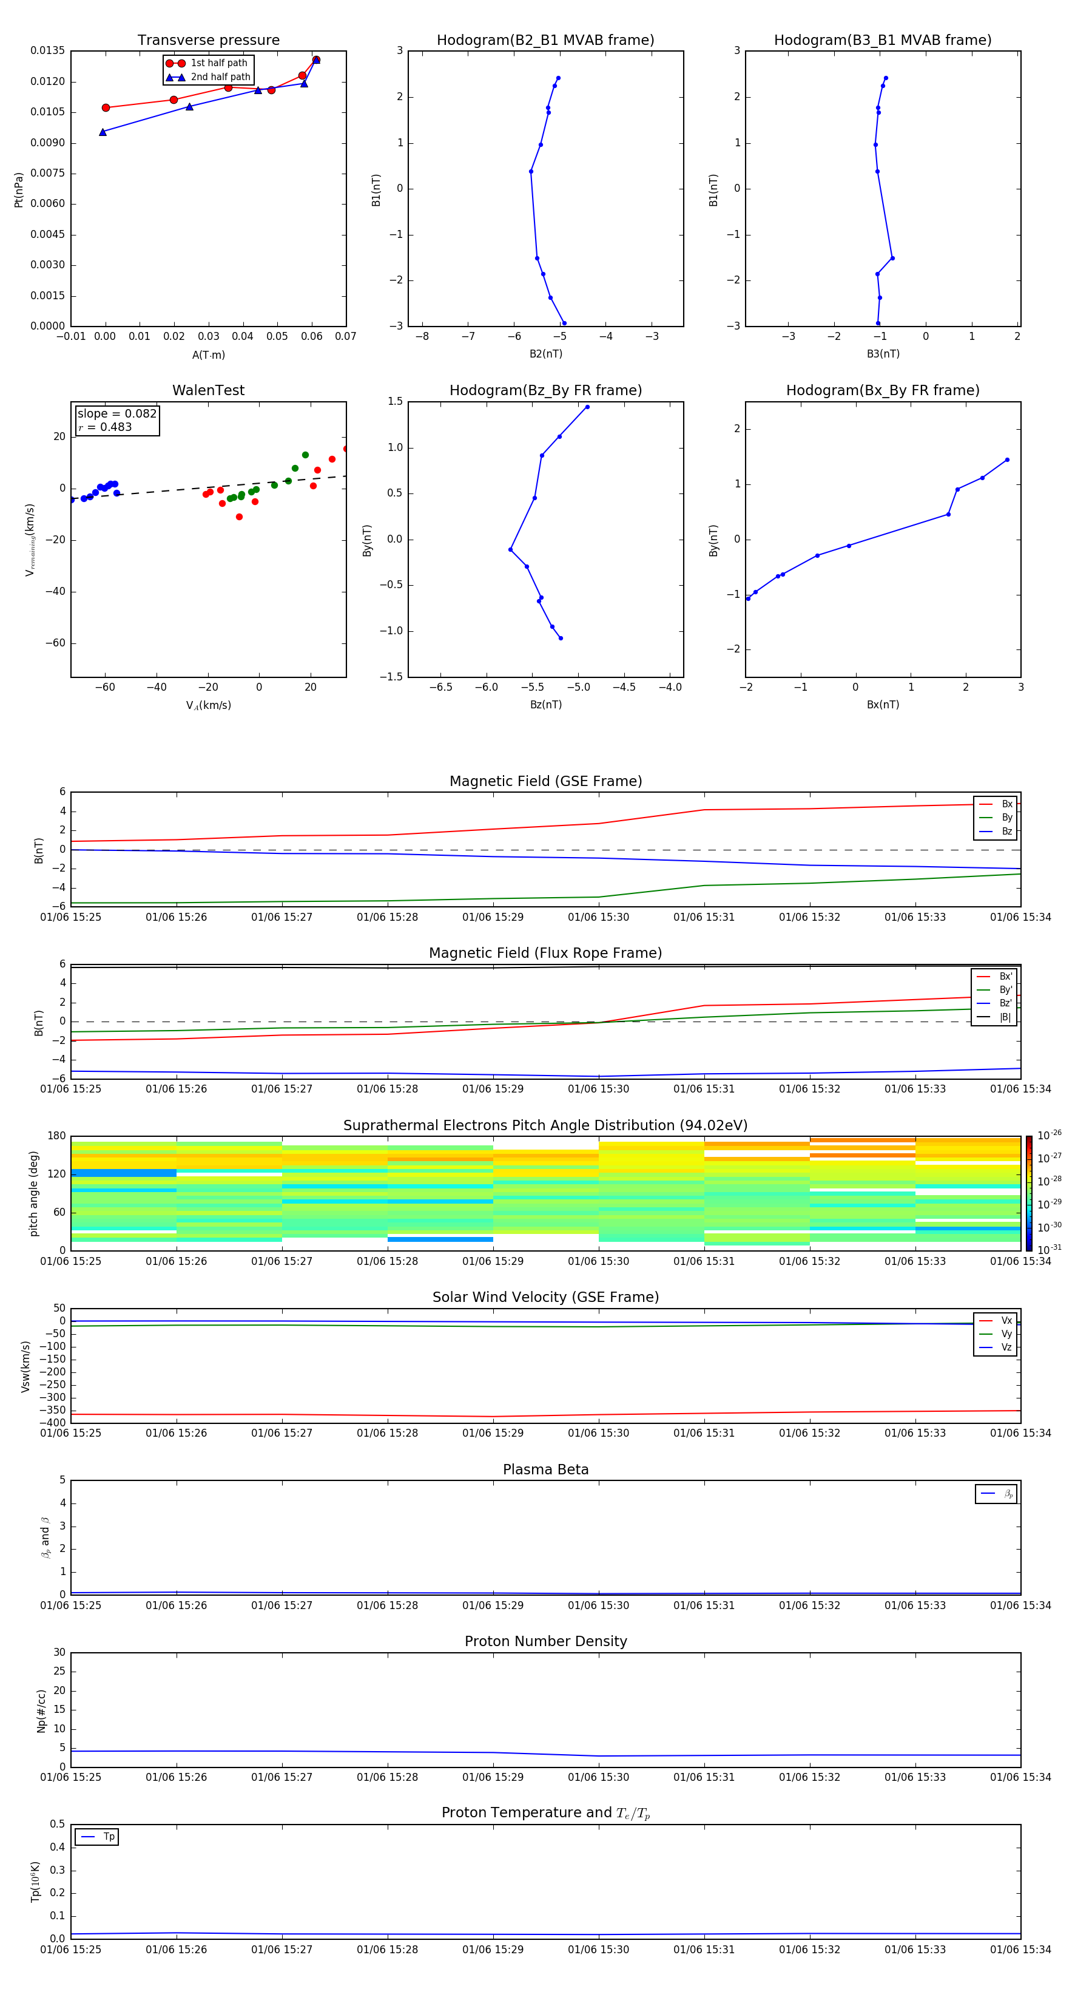Select the By' entry in Flux Rope legend

[994, 990]
